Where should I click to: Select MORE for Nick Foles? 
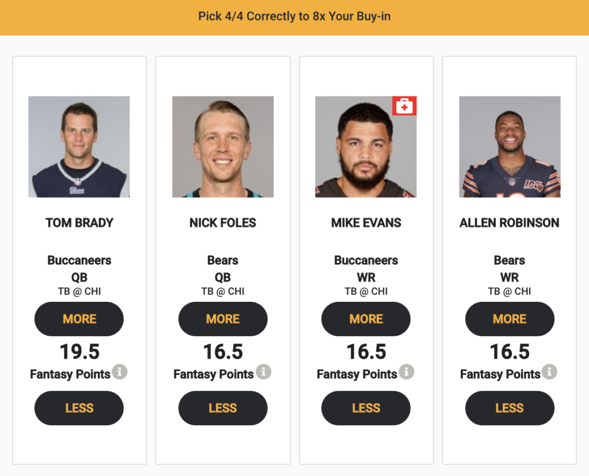click(x=223, y=319)
